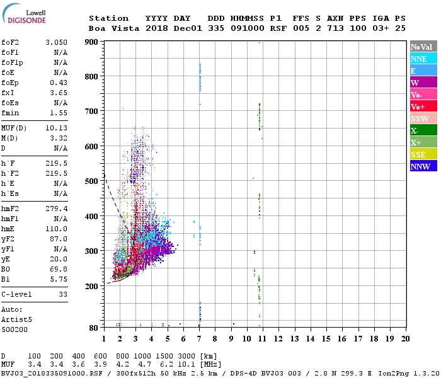The image size is (441, 378).
Task: Select the Vo+ red legend swatch
Action: tap(423, 106)
